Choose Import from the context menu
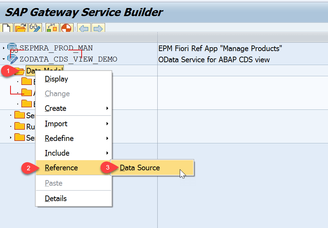 (x=74, y=123)
